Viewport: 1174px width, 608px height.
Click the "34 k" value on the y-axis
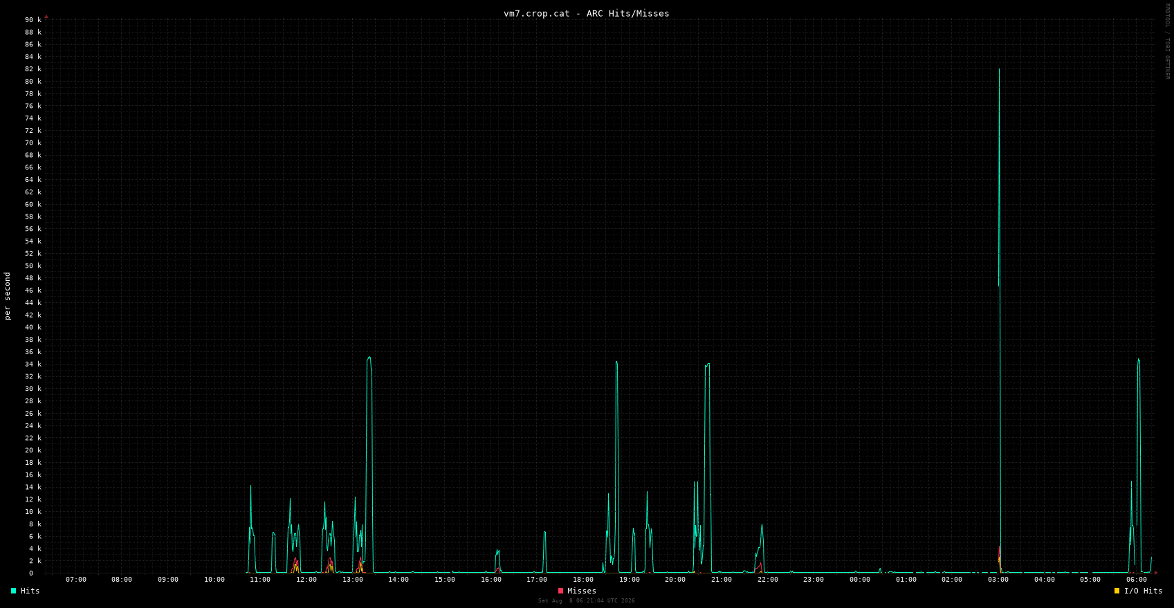point(33,365)
